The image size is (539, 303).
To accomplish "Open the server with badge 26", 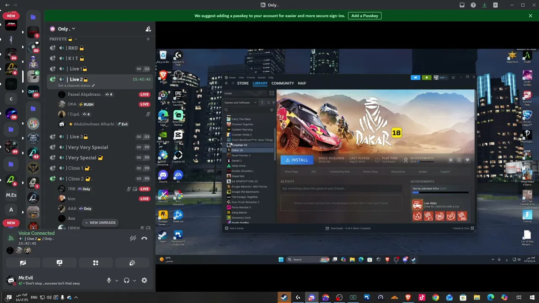I will [x=11, y=54].
